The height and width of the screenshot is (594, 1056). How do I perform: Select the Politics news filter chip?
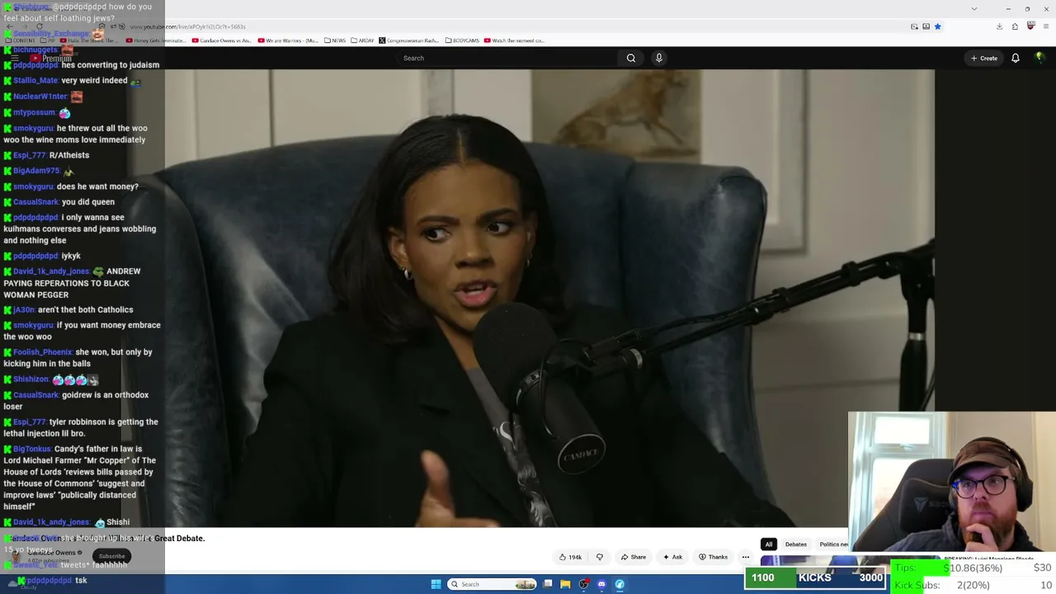832,544
